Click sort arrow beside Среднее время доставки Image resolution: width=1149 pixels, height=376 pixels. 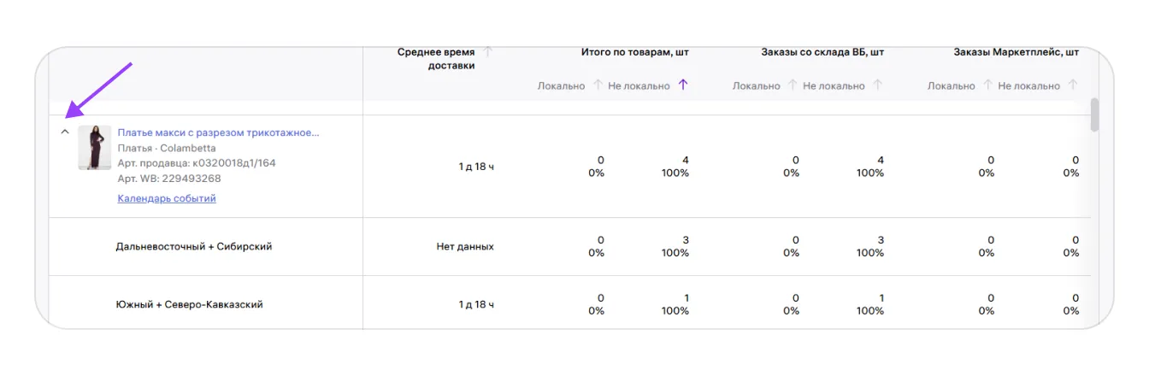(x=488, y=52)
